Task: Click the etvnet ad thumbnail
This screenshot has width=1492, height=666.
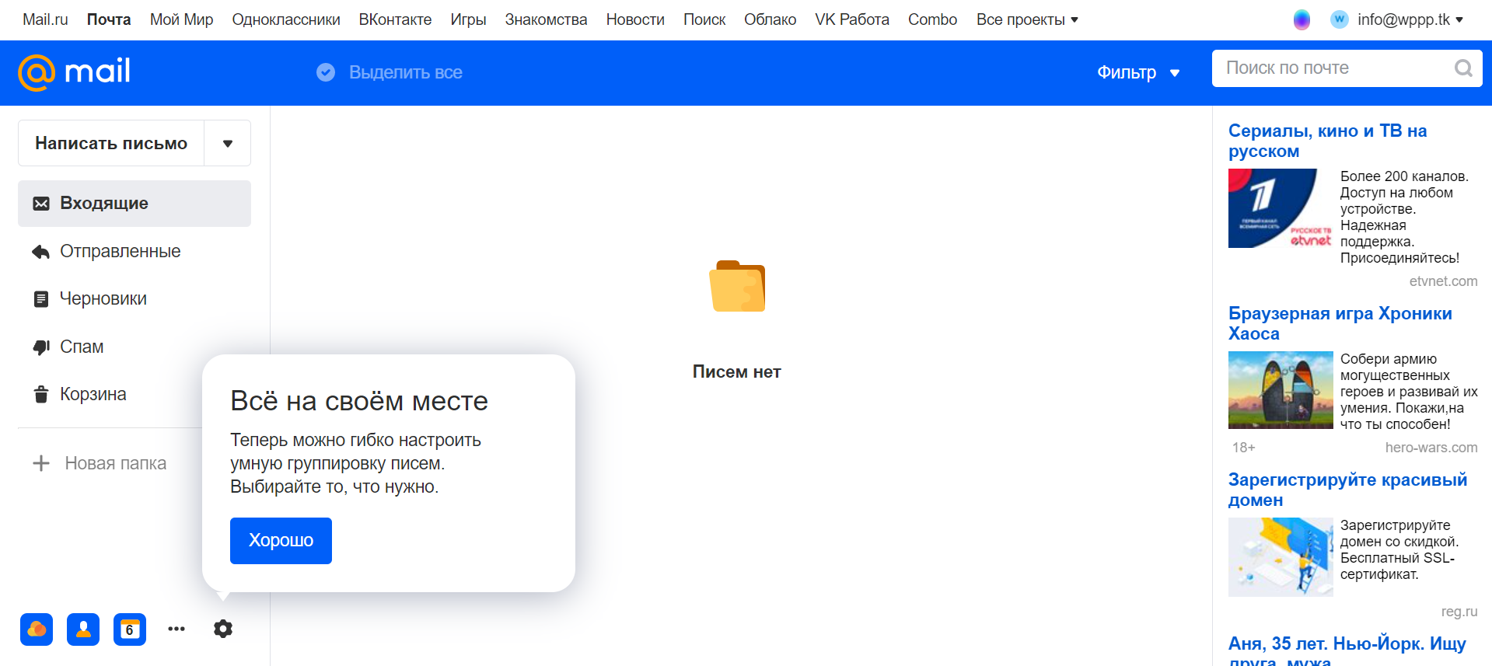Action: pos(1281,208)
